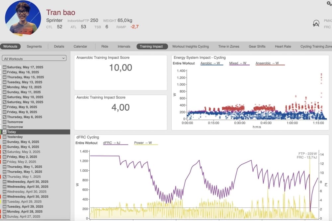This screenshot has height=221, width=332.
Task: Click the icon beside Saturday, May 3, 2025
Action: pyautogui.click(x=4, y=152)
